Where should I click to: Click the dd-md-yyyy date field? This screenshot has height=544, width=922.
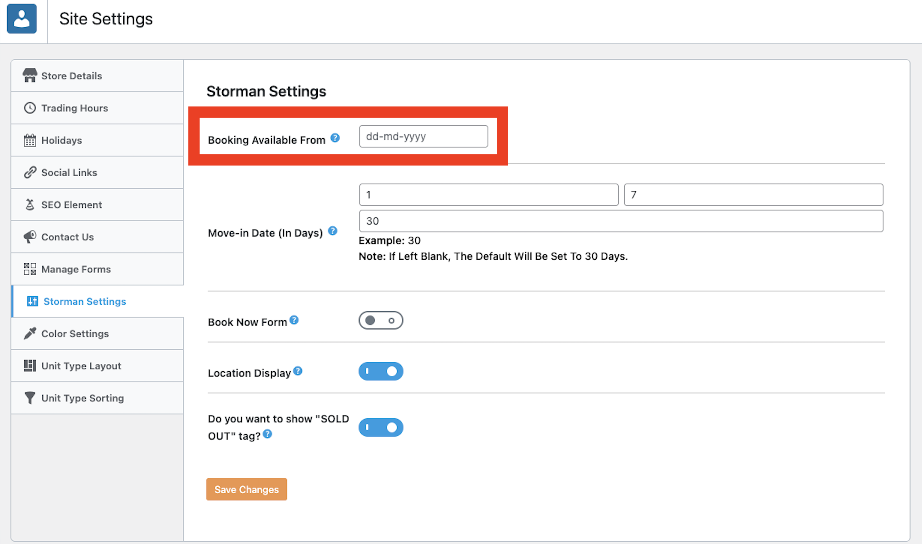tap(423, 136)
